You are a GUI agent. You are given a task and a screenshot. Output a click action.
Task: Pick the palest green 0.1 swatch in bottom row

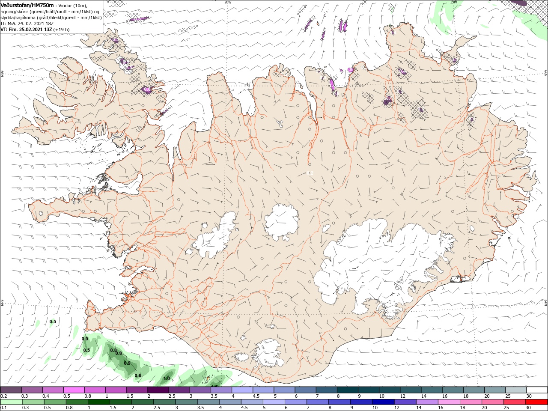coord(11,402)
